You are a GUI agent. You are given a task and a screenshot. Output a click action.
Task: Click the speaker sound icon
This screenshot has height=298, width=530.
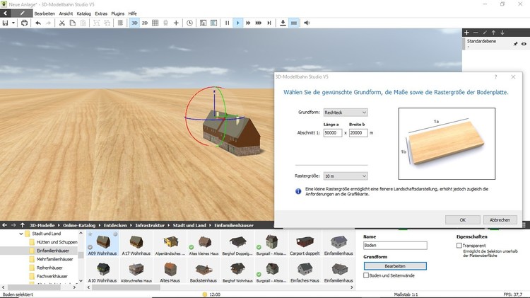pos(307,23)
